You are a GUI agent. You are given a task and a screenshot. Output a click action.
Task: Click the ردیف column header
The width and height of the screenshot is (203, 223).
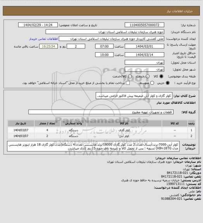click(x=191, y=124)
